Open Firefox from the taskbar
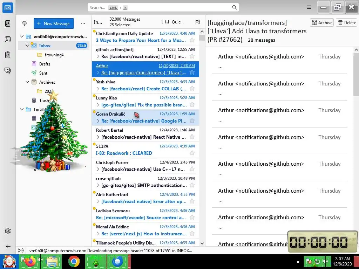This screenshot has height=269, width=359. coord(31,262)
